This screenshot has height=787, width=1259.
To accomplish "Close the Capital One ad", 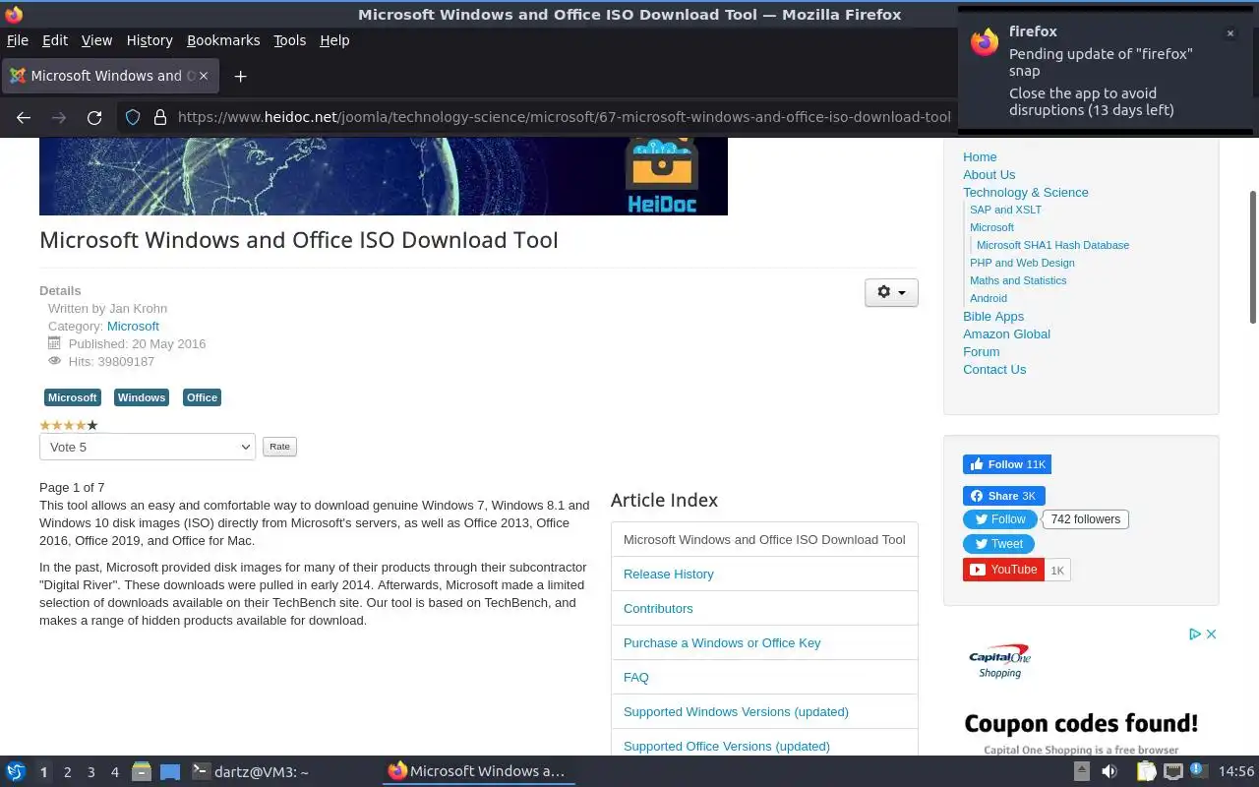I will [1212, 635].
